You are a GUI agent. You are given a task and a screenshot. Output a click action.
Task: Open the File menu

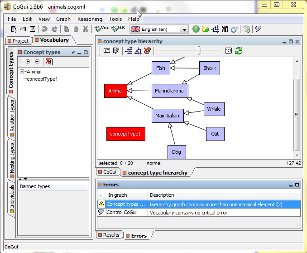coord(12,19)
